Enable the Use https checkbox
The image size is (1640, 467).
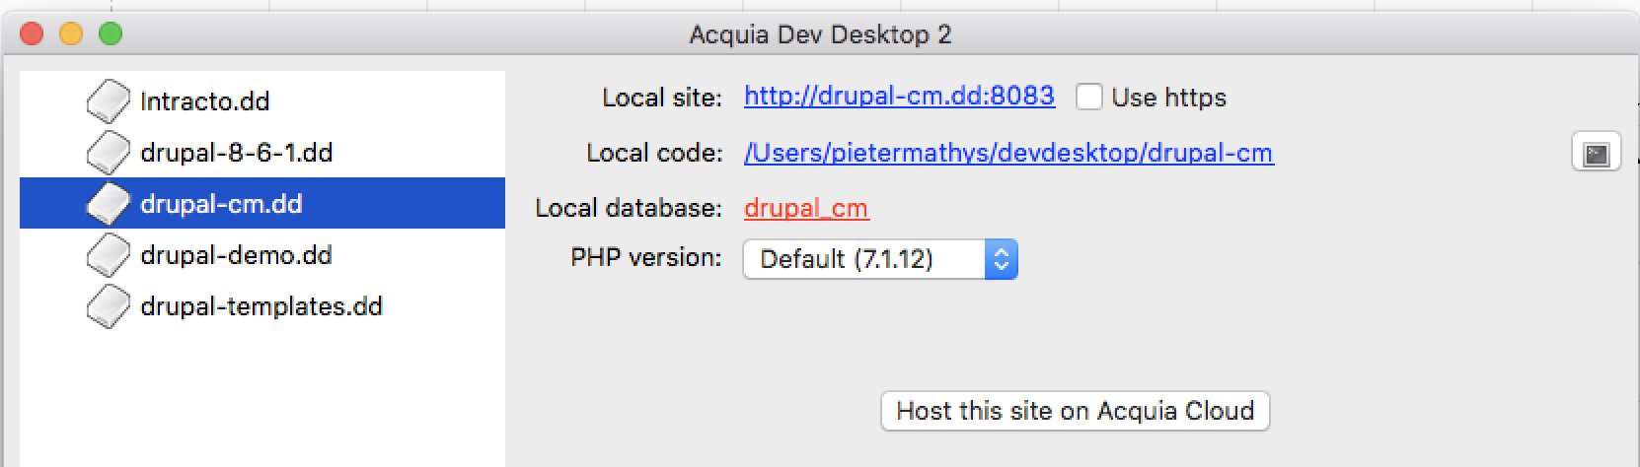point(1089,97)
